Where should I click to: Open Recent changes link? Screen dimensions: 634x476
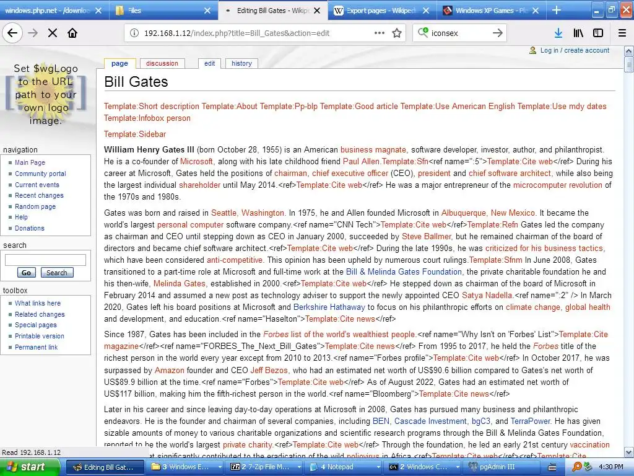[x=39, y=195]
